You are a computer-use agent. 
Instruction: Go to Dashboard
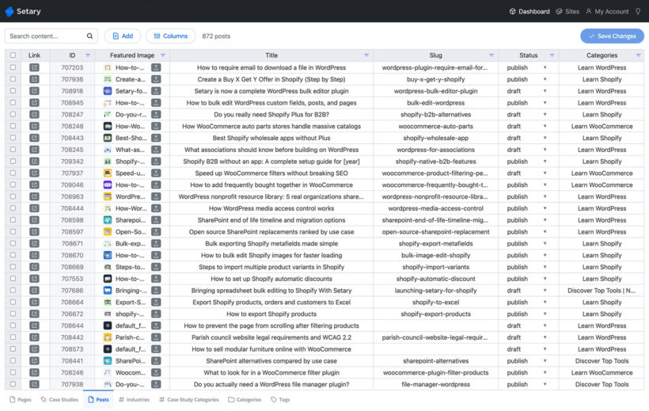coord(529,12)
